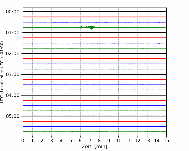Image resolution: width=189 pixels, height=151 pixels.
Task: Click x-axis tick label 12
Action: tap(138, 141)
